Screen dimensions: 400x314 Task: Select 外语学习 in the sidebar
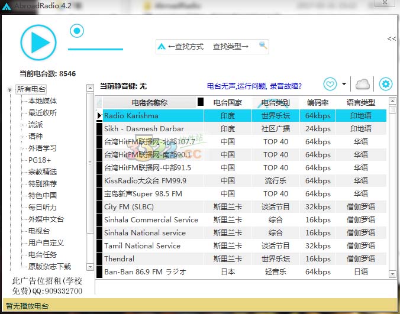pos(43,148)
